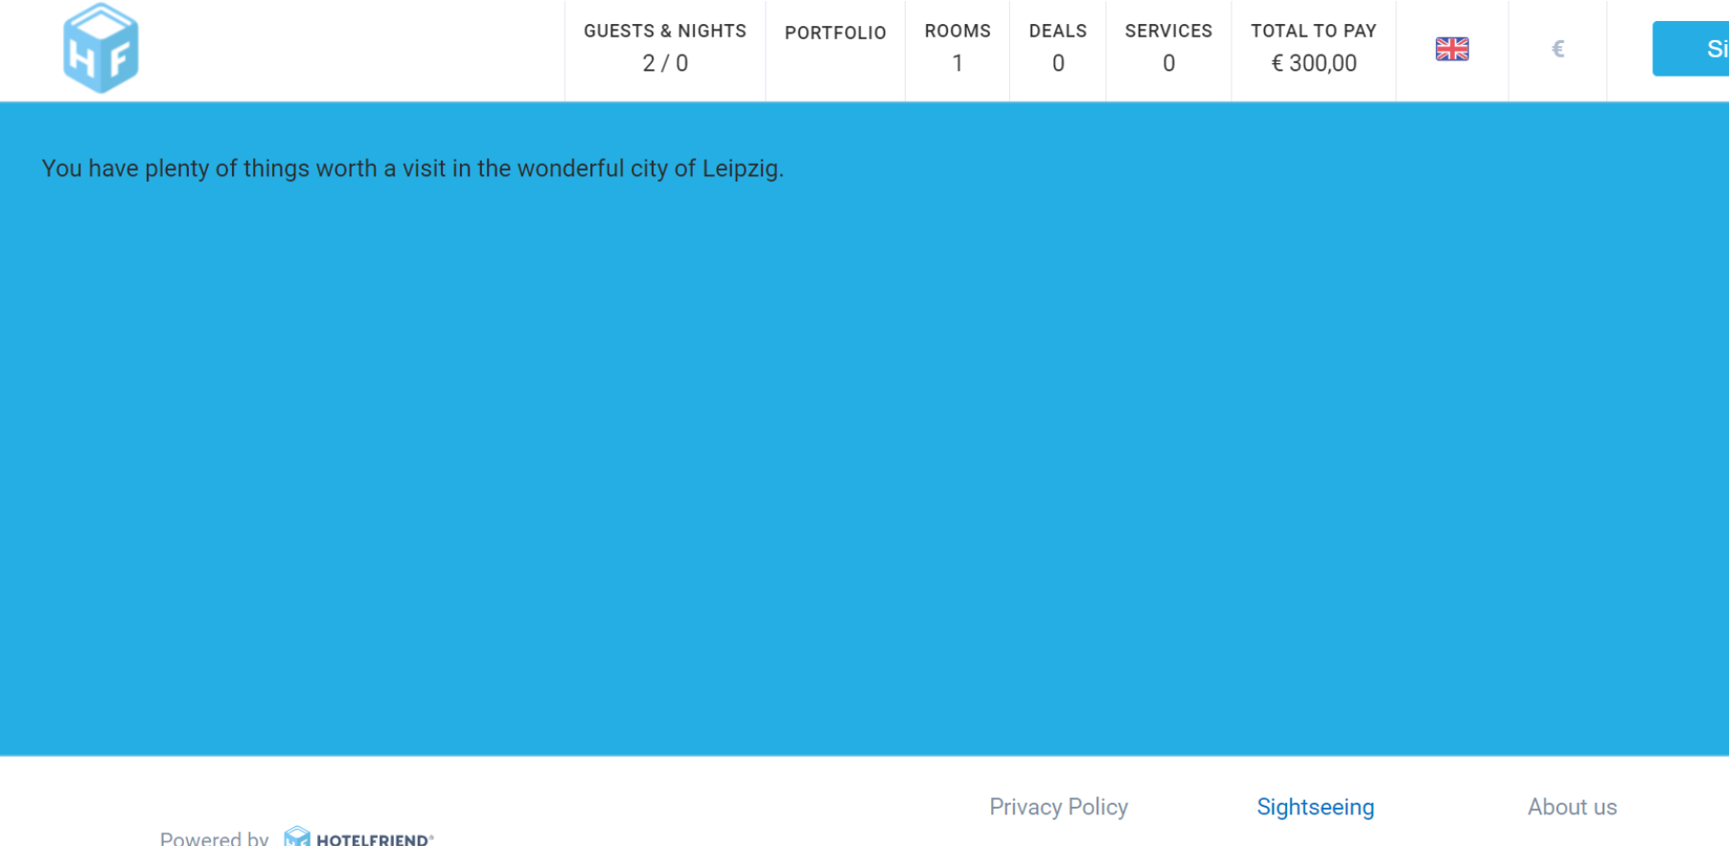Open the Services menu item
Viewport: 1729px width, 846px height.
(x=1168, y=49)
